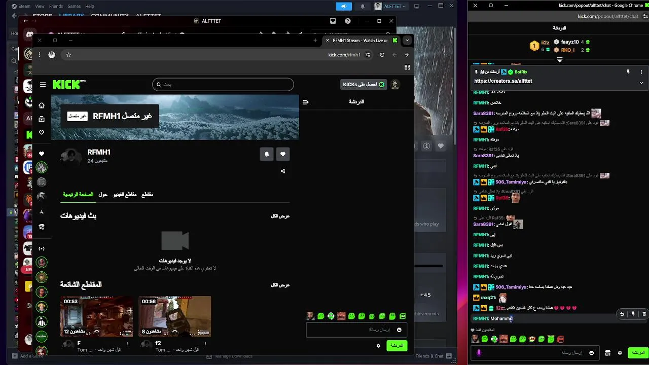
Task: Share the RFMH1 channel
Action: pos(283,171)
